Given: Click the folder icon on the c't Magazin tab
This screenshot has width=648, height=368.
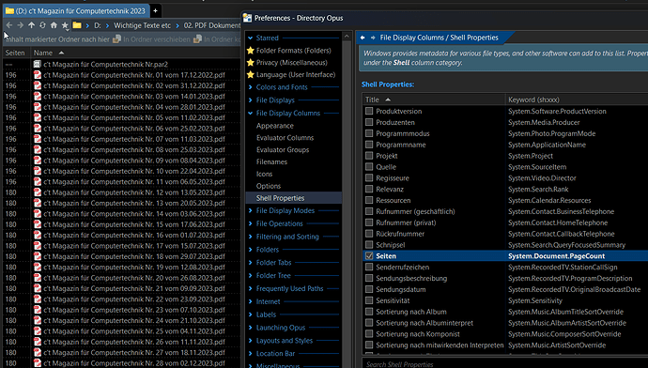Looking at the screenshot, I should point(9,10).
